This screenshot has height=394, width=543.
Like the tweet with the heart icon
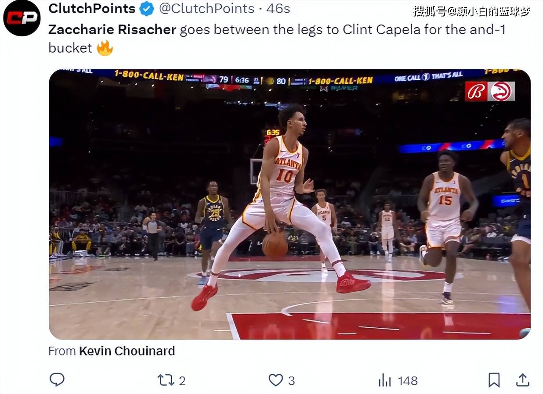(275, 380)
